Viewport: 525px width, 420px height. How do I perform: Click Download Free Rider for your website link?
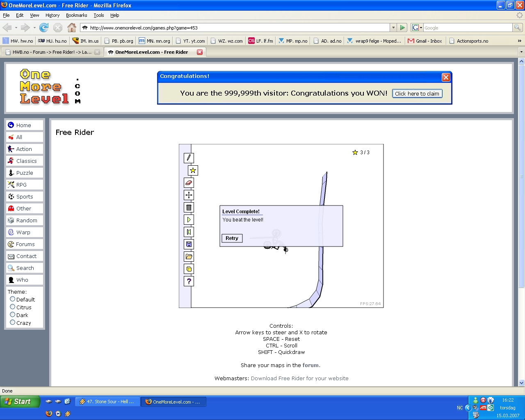(x=299, y=378)
